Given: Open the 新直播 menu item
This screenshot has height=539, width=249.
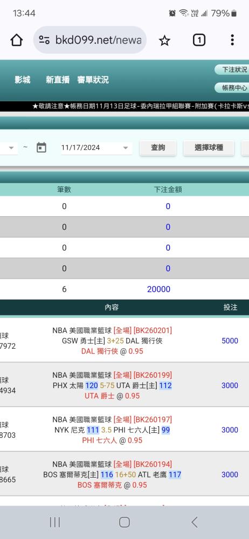Looking at the screenshot, I should [58, 80].
